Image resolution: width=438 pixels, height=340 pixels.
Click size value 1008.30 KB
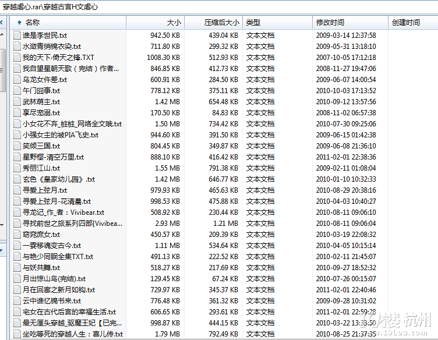(164, 58)
